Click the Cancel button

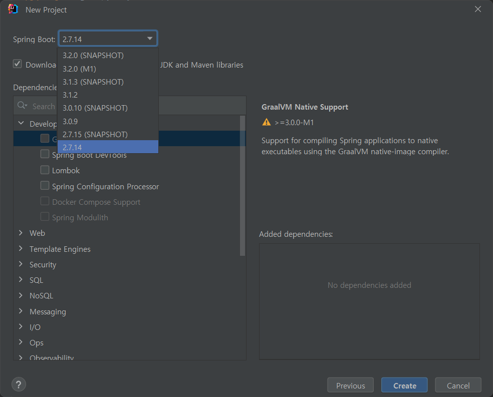[458, 385]
